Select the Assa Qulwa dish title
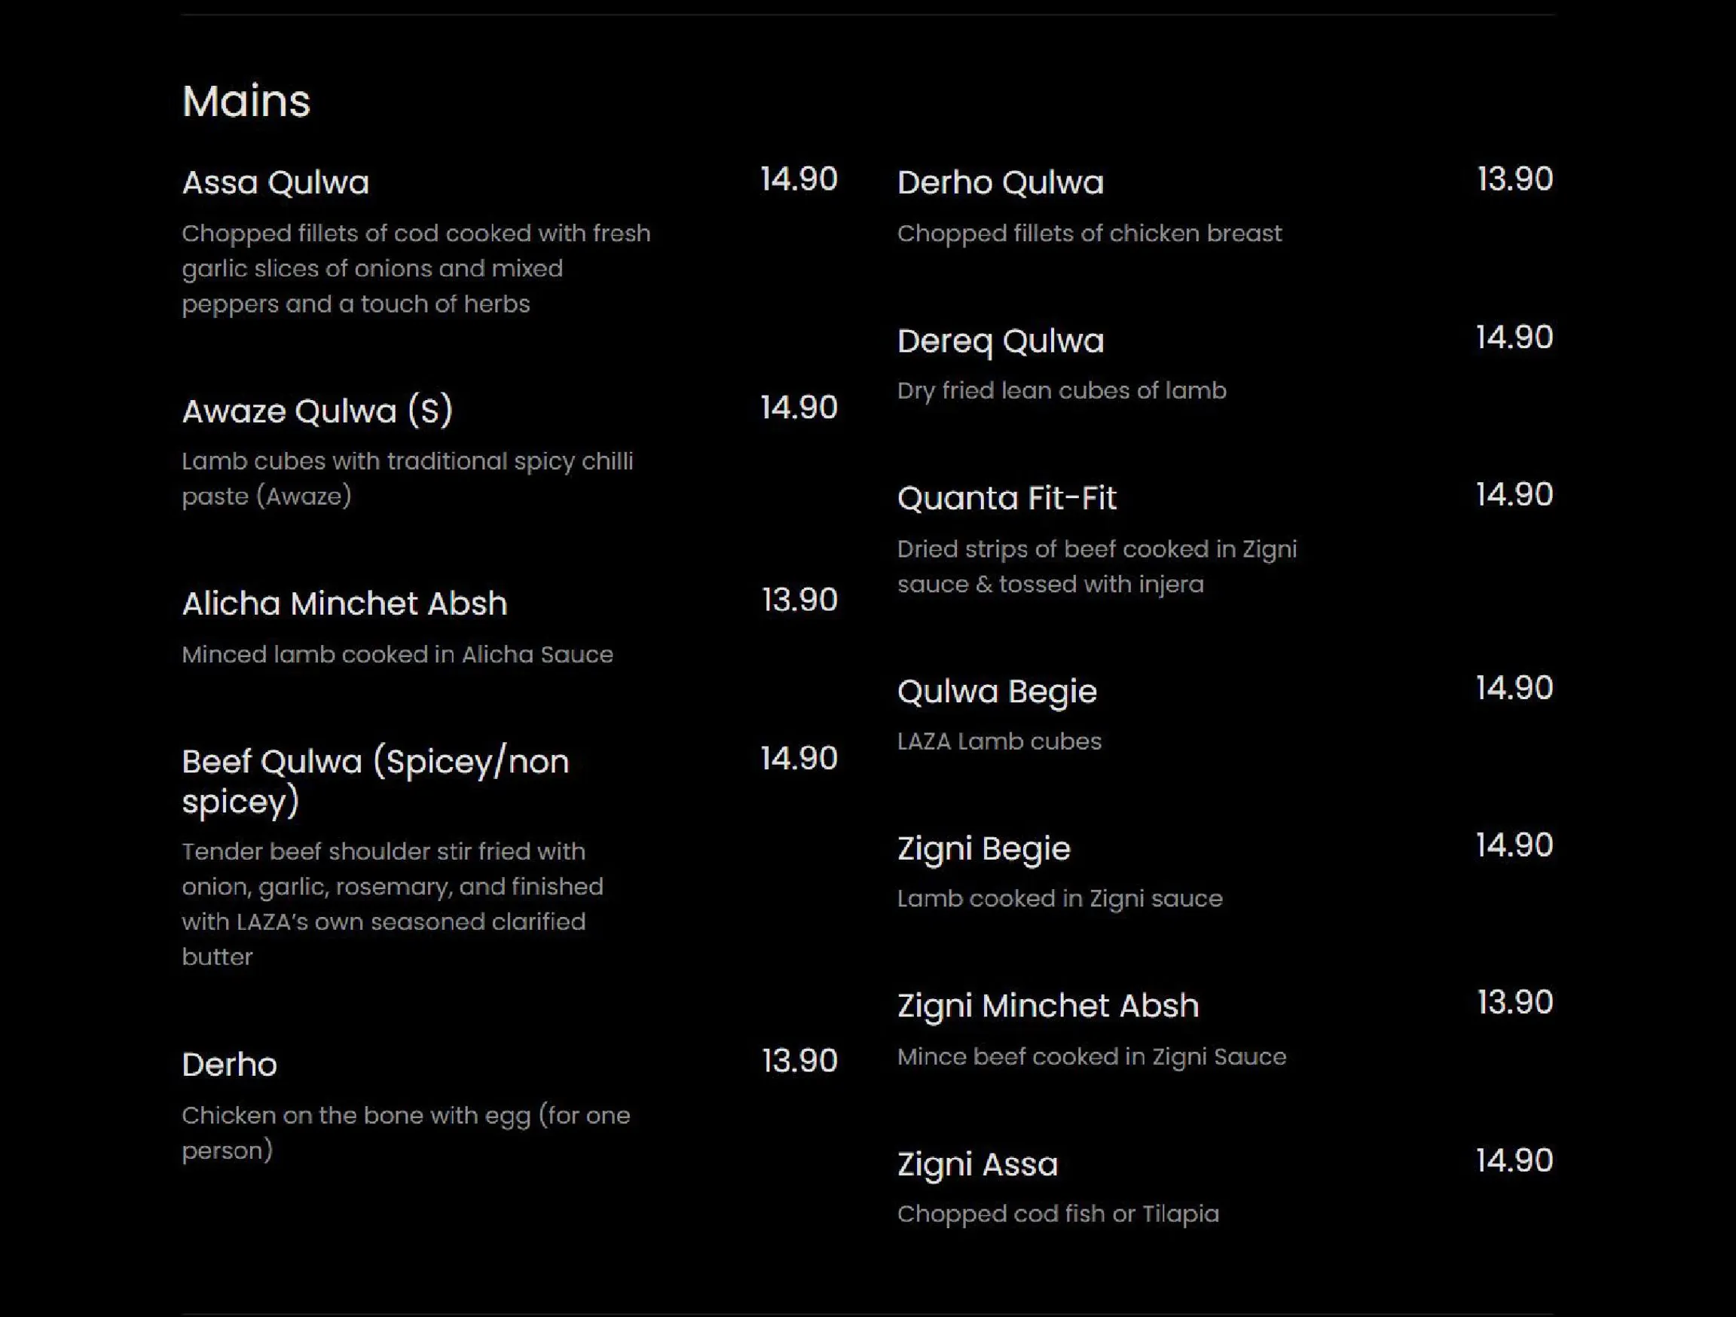The height and width of the screenshot is (1317, 1736). point(276,182)
